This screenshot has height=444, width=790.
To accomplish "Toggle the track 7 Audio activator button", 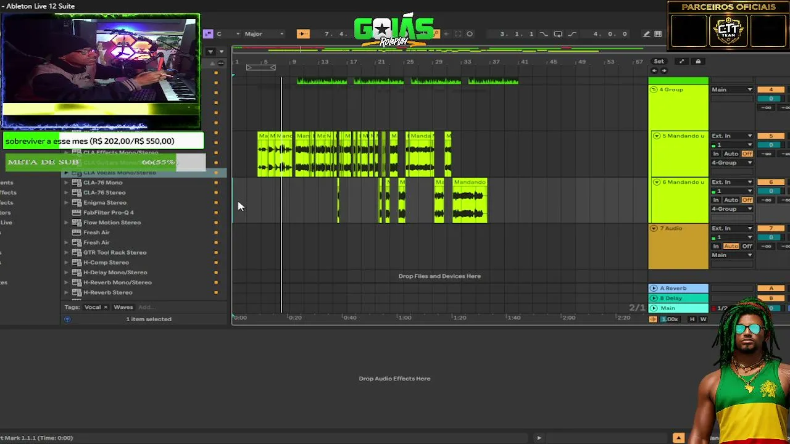I will [771, 229].
